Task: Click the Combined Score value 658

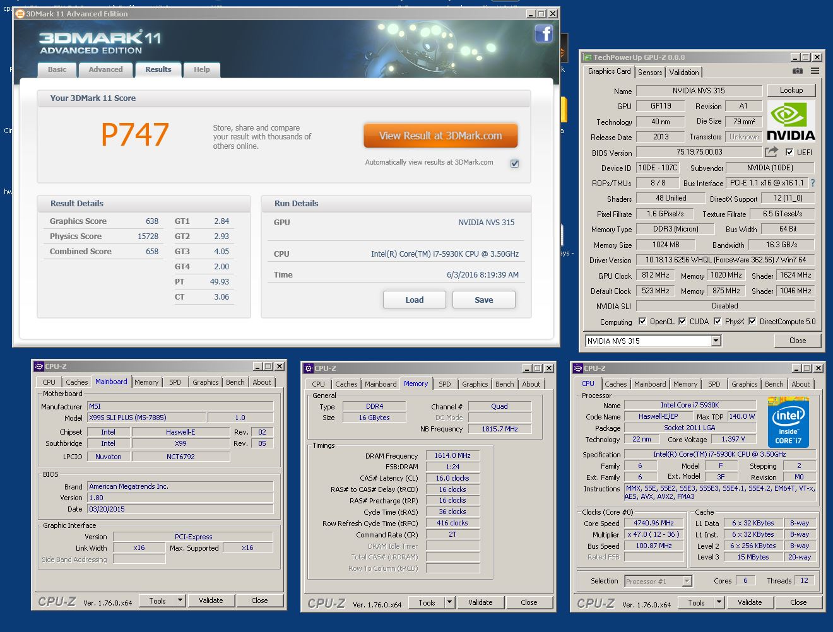Action: [x=152, y=252]
